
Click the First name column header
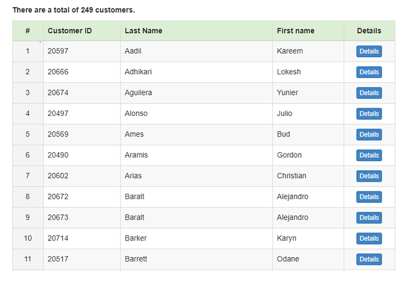pos(295,31)
